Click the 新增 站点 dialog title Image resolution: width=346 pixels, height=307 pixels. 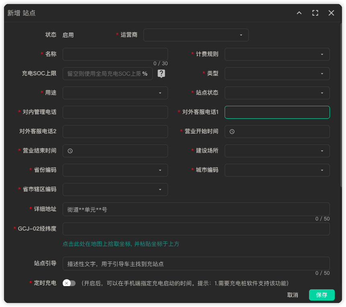click(x=21, y=13)
